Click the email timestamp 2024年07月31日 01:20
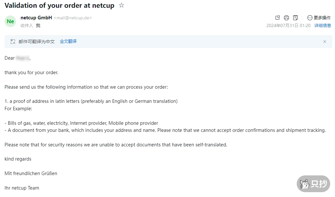Image resolution: width=335 pixels, height=197 pixels. tap(288, 25)
